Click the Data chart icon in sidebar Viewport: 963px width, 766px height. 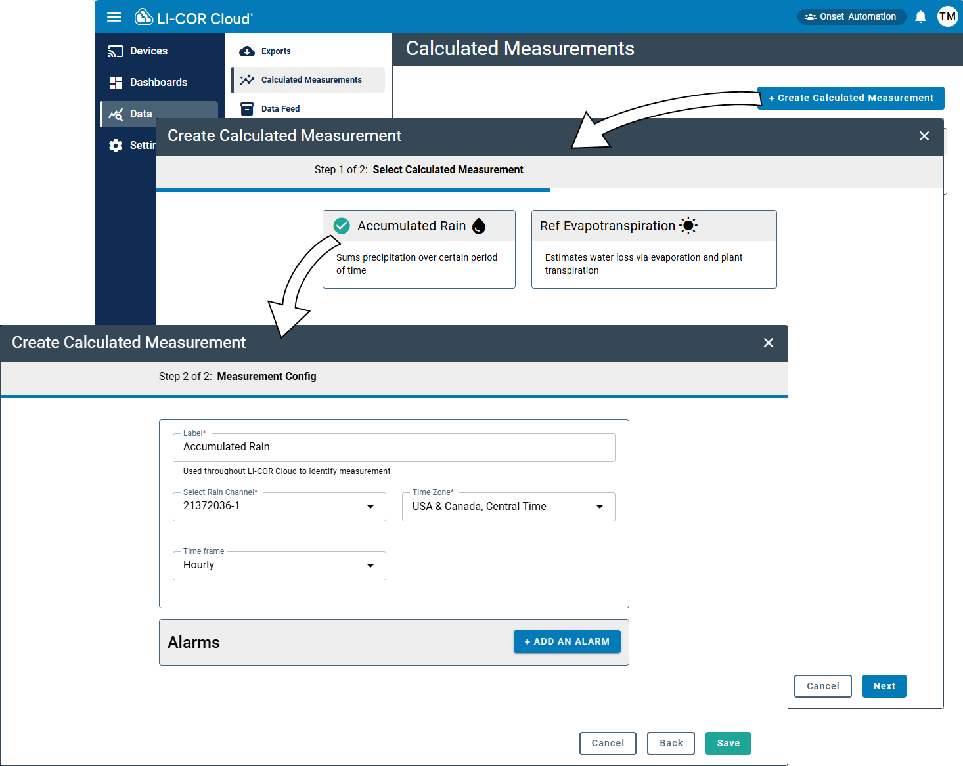click(116, 114)
